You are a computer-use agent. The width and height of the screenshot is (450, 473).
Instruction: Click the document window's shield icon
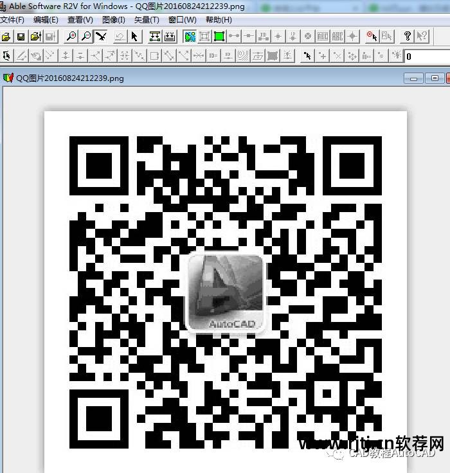pyautogui.click(x=8, y=78)
